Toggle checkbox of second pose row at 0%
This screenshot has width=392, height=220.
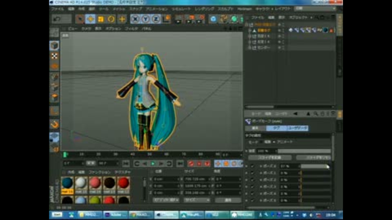(252, 173)
